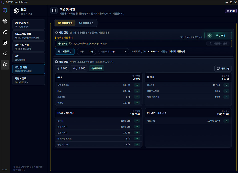Click the 새로고침 refresh button
This screenshot has height=173, width=238.
[x=223, y=68]
